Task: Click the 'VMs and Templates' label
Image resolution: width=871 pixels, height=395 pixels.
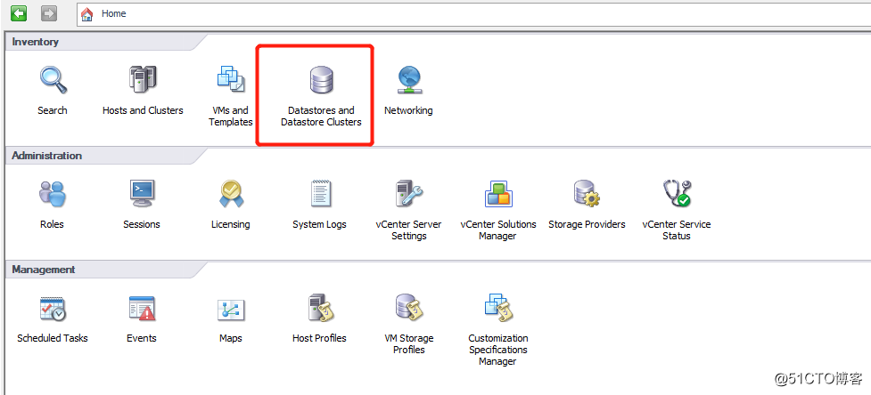Action: click(x=231, y=117)
